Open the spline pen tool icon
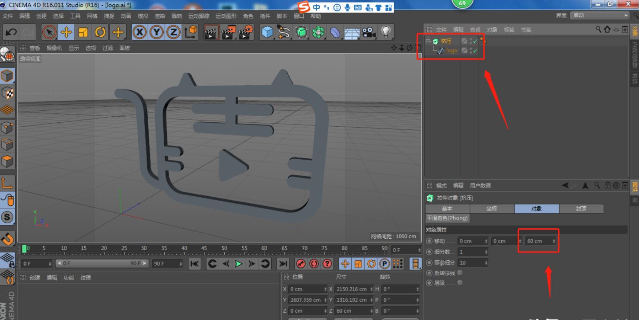 tap(284, 32)
